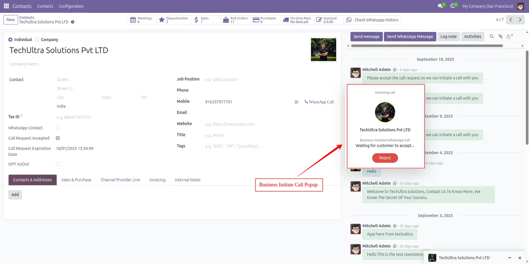The image size is (529, 264).
Task: Toggle the OPT In/Out checkbox
Action: click(x=58, y=164)
